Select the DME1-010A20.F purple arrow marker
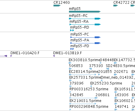The width and height of the screenshot is (135, 111). pos(11,56)
